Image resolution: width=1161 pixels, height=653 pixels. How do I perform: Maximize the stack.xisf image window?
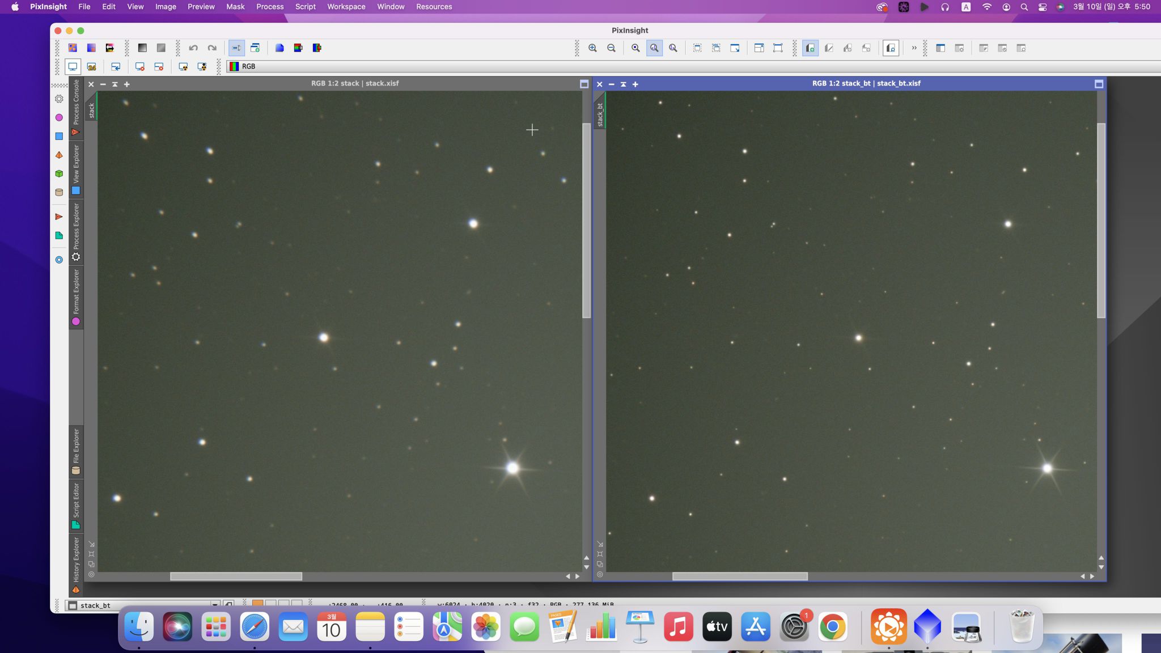tap(584, 84)
